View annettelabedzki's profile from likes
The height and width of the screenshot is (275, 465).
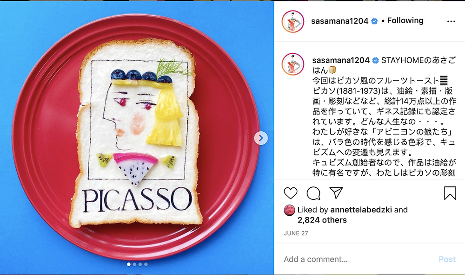click(361, 210)
